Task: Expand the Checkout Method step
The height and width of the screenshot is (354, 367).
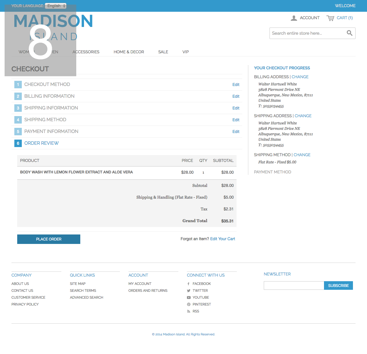Action: point(47,84)
